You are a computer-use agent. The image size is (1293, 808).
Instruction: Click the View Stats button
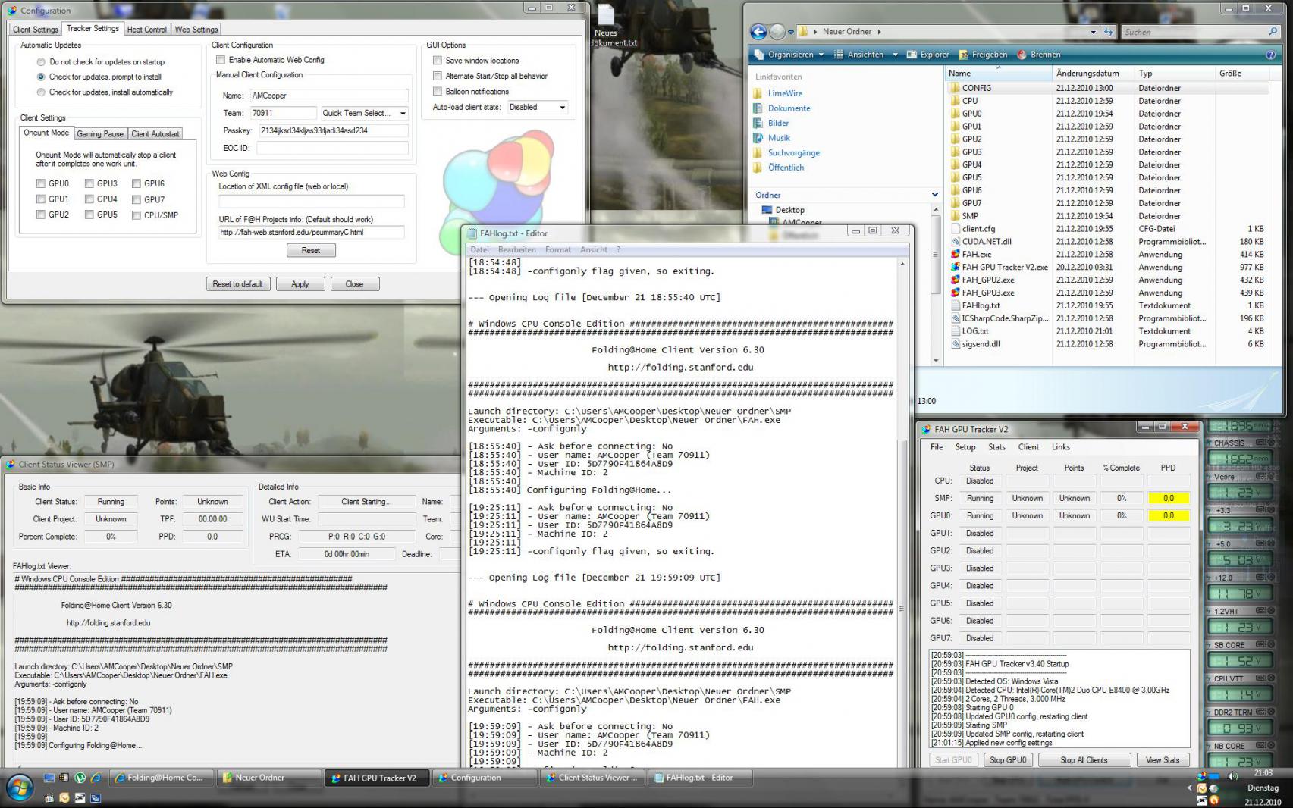click(x=1163, y=760)
